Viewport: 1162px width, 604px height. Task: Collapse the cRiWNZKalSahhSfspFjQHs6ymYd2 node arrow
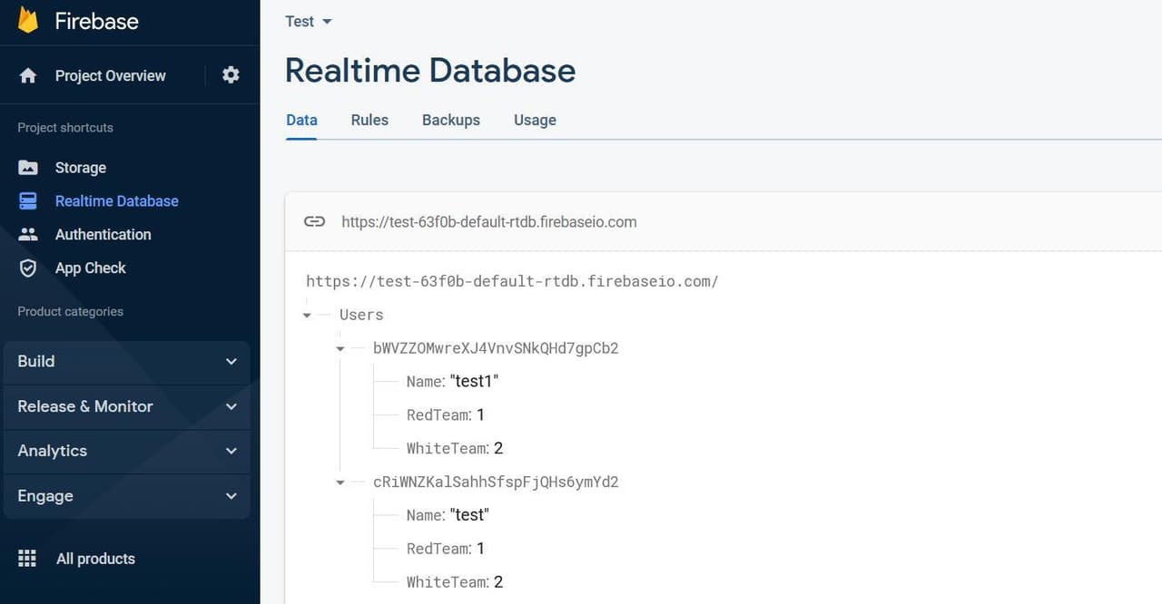tap(340, 482)
